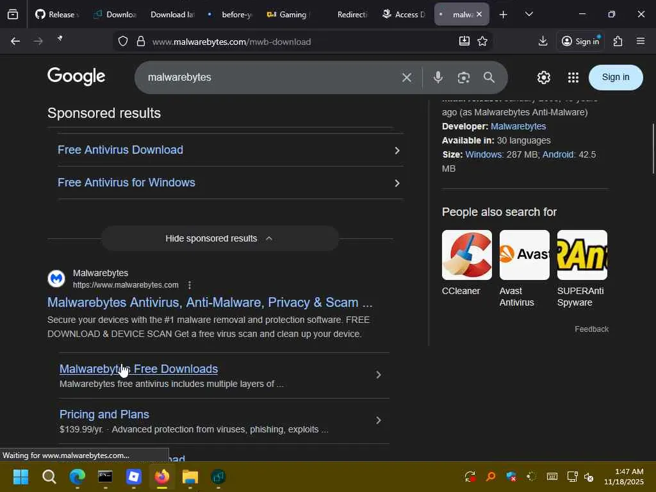This screenshot has height=492, width=656.
Task: Collapse with Hide sponsored results
Action: coord(220,238)
